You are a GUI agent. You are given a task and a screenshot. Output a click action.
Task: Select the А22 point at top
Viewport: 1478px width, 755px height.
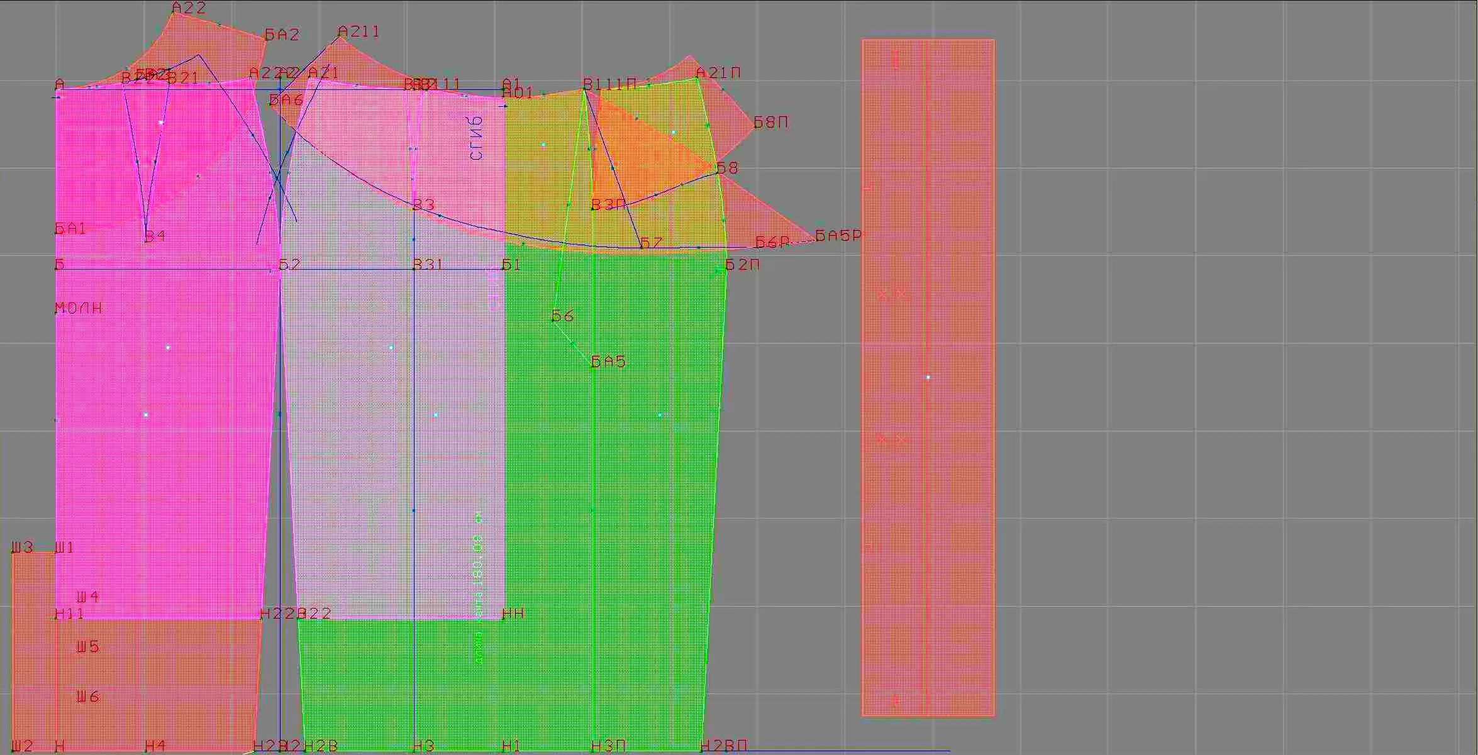click(x=189, y=8)
